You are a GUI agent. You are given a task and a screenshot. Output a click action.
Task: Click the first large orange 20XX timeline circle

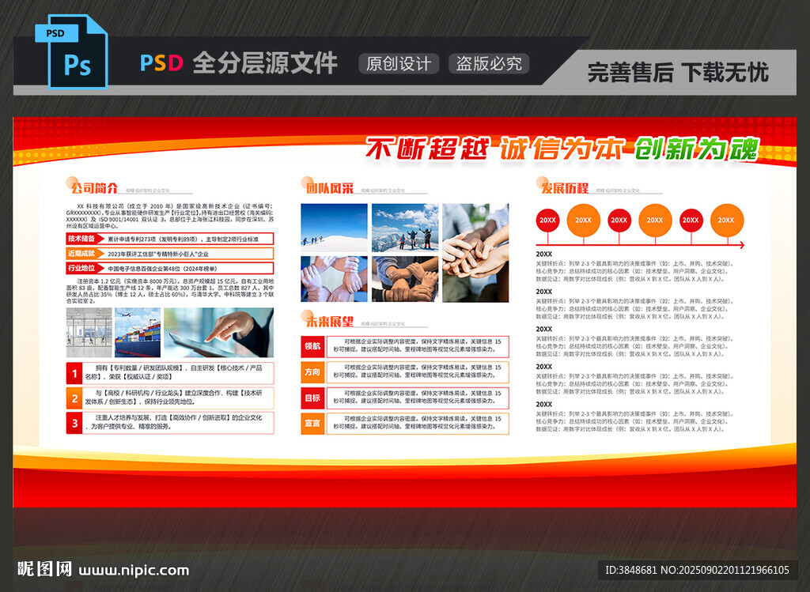click(x=583, y=221)
